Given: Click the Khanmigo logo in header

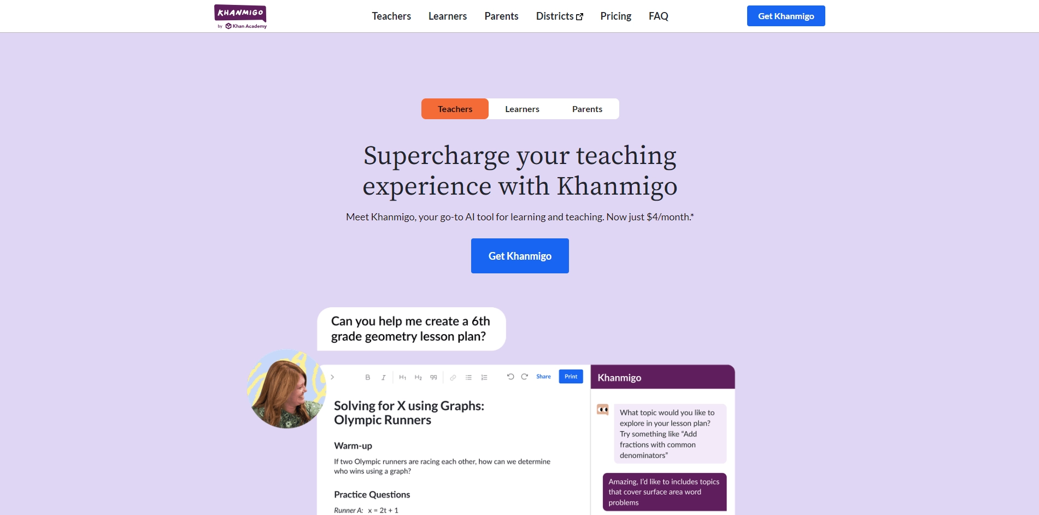Looking at the screenshot, I should (x=240, y=16).
